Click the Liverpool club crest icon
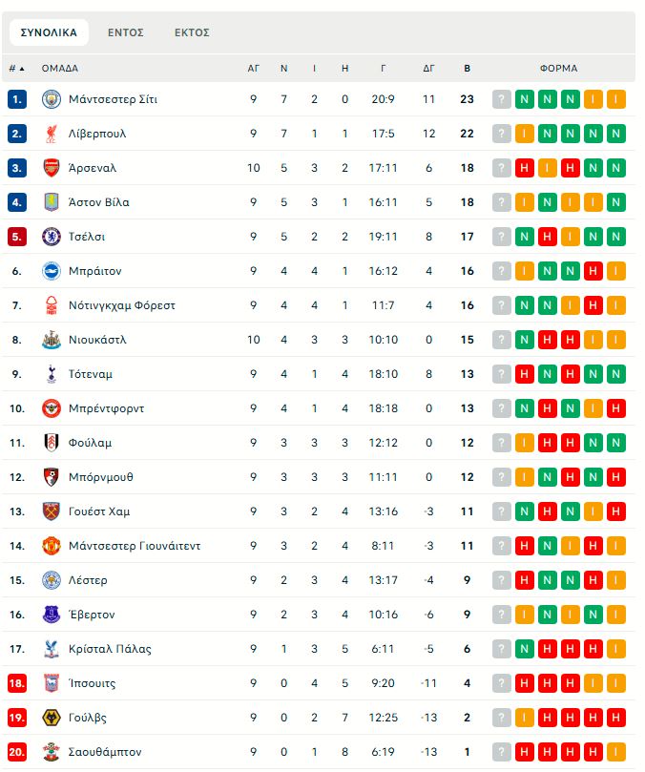 [52, 134]
